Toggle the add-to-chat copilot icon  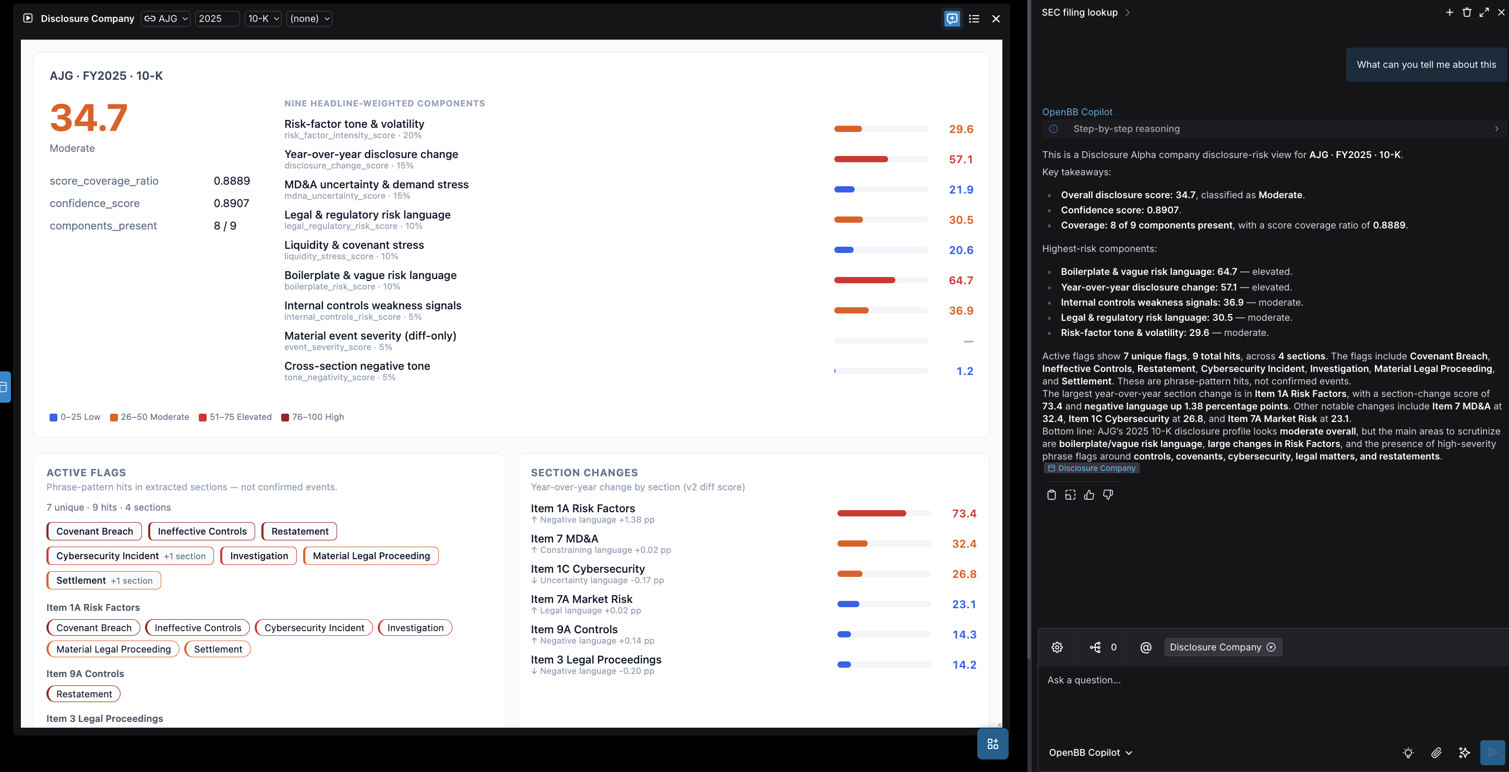[x=952, y=19]
